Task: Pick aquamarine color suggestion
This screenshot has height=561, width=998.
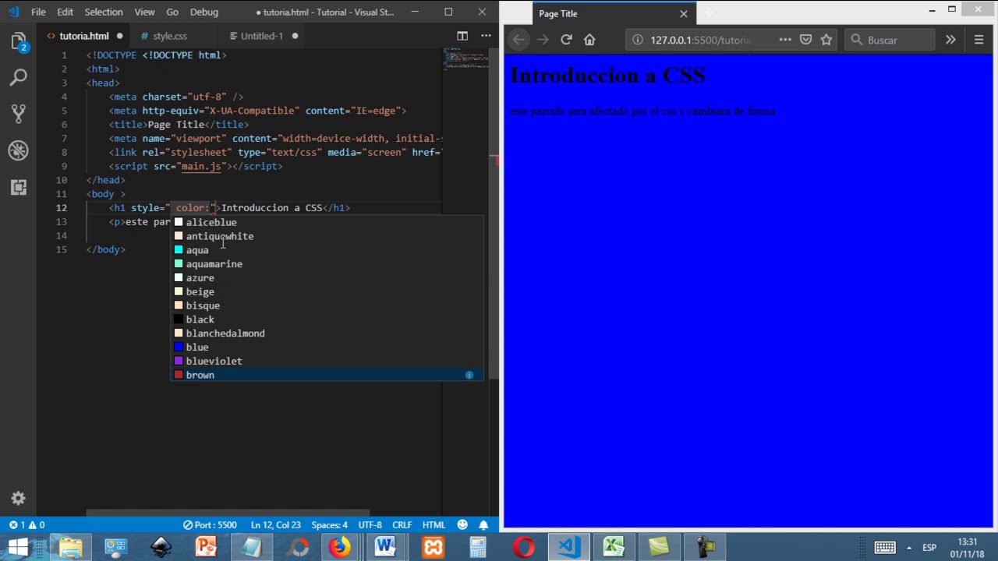Action: coord(327,264)
